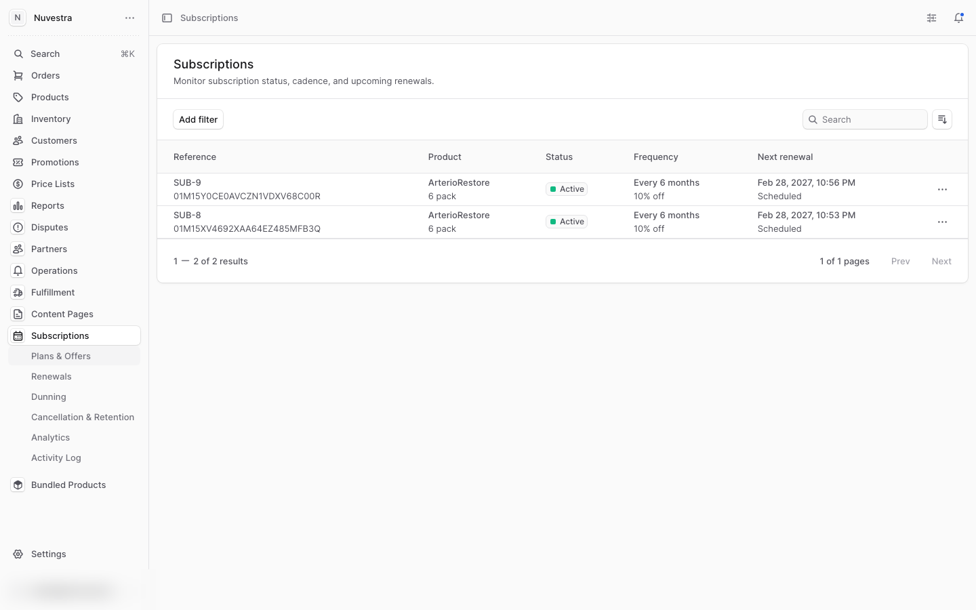Open row actions menu for SUB-9
The height and width of the screenshot is (610, 976).
click(x=942, y=190)
